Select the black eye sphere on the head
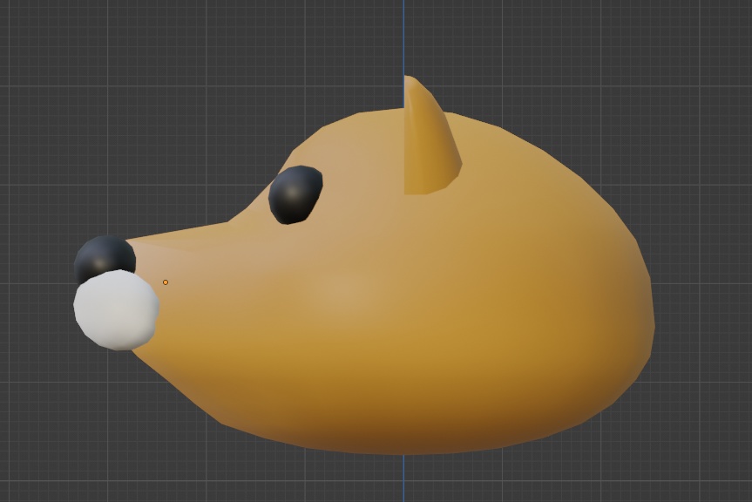 [295, 194]
